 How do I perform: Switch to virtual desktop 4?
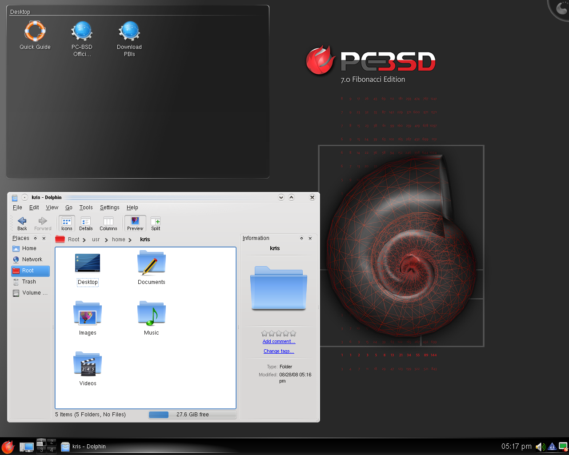coord(52,450)
